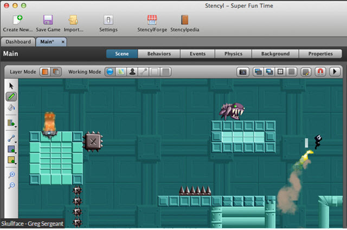Image resolution: width=347 pixels, height=230 pixels.
Task: Switch to the Behaviors tab
Action: 159,54
